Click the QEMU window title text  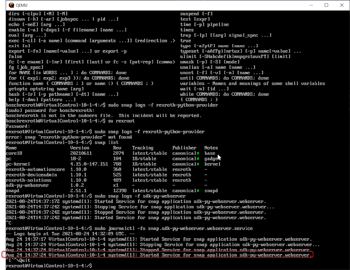(22, 5)
